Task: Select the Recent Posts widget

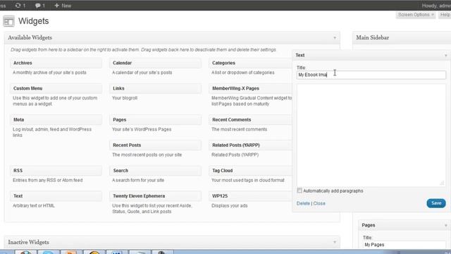Action: coord(155,145)
